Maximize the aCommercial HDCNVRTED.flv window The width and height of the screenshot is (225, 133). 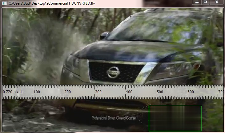coord(205,2)
